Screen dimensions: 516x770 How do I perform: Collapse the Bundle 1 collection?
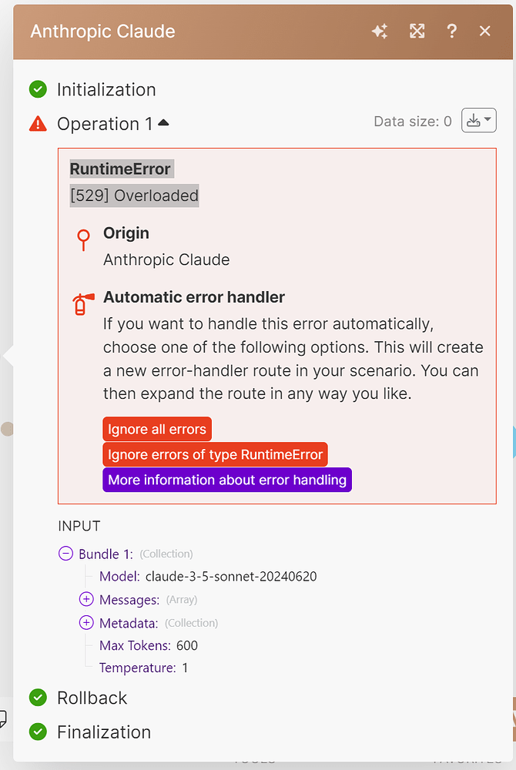coord(65,554)
